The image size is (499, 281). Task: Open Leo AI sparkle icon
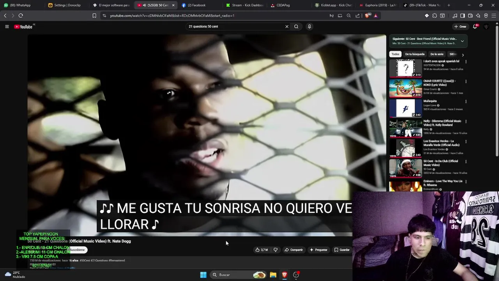coord(478,16)
